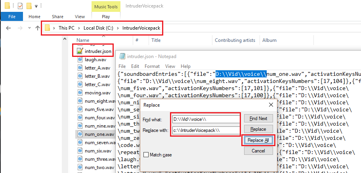
Task: Click the num_five.wav audio file icon
Action: click(x=80, y=109)
